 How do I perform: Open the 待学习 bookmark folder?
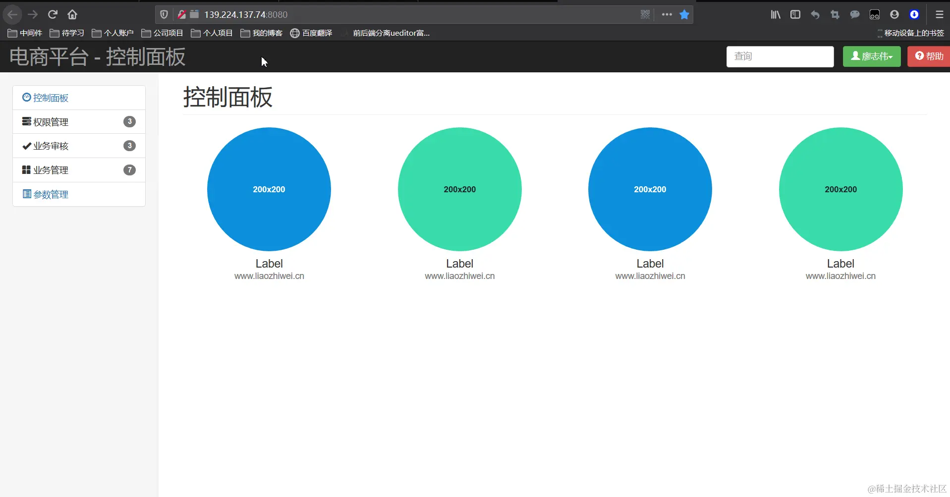[67, 33]
